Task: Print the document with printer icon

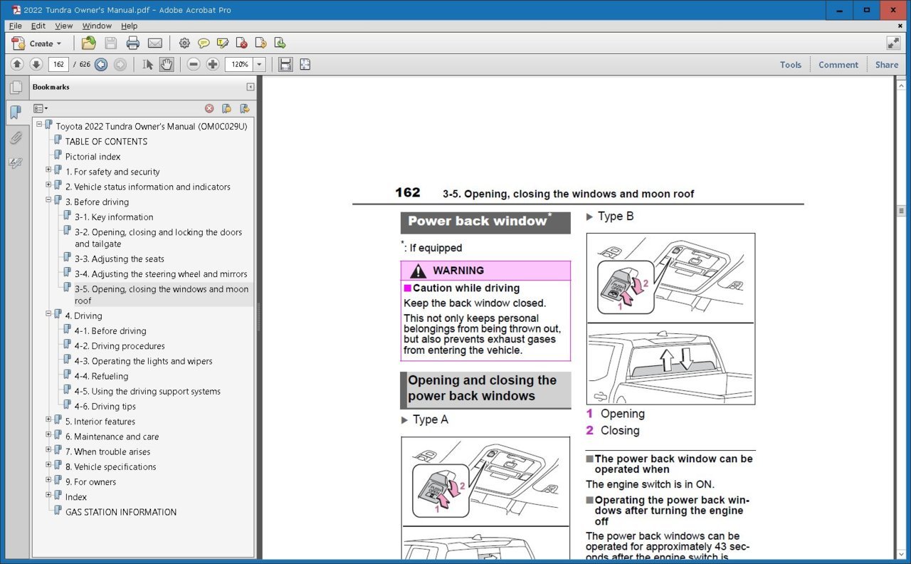Action: coord(132,43)
